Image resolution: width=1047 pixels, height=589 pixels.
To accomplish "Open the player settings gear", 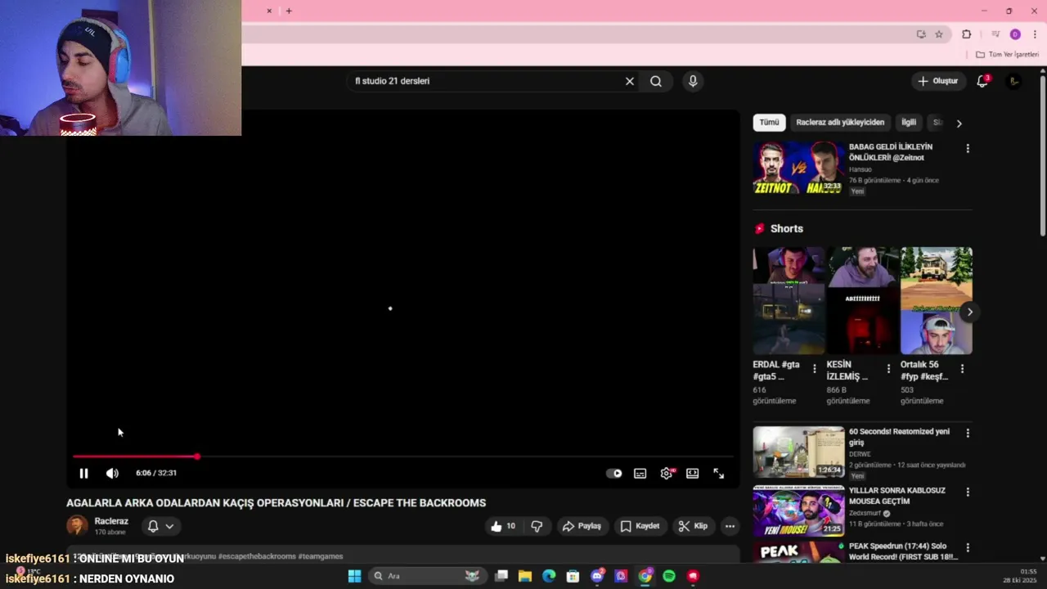I will click(667, 473).
